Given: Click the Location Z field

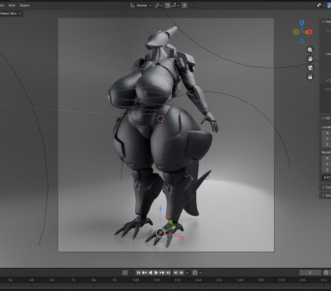Looking at the screenshot, I should pos(326,145).
